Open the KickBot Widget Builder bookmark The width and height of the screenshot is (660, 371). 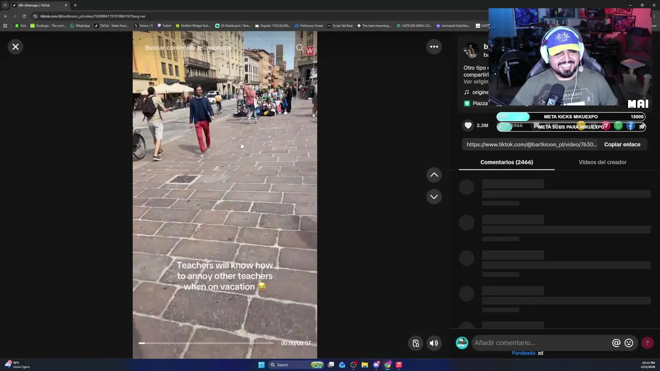(193, 25)
